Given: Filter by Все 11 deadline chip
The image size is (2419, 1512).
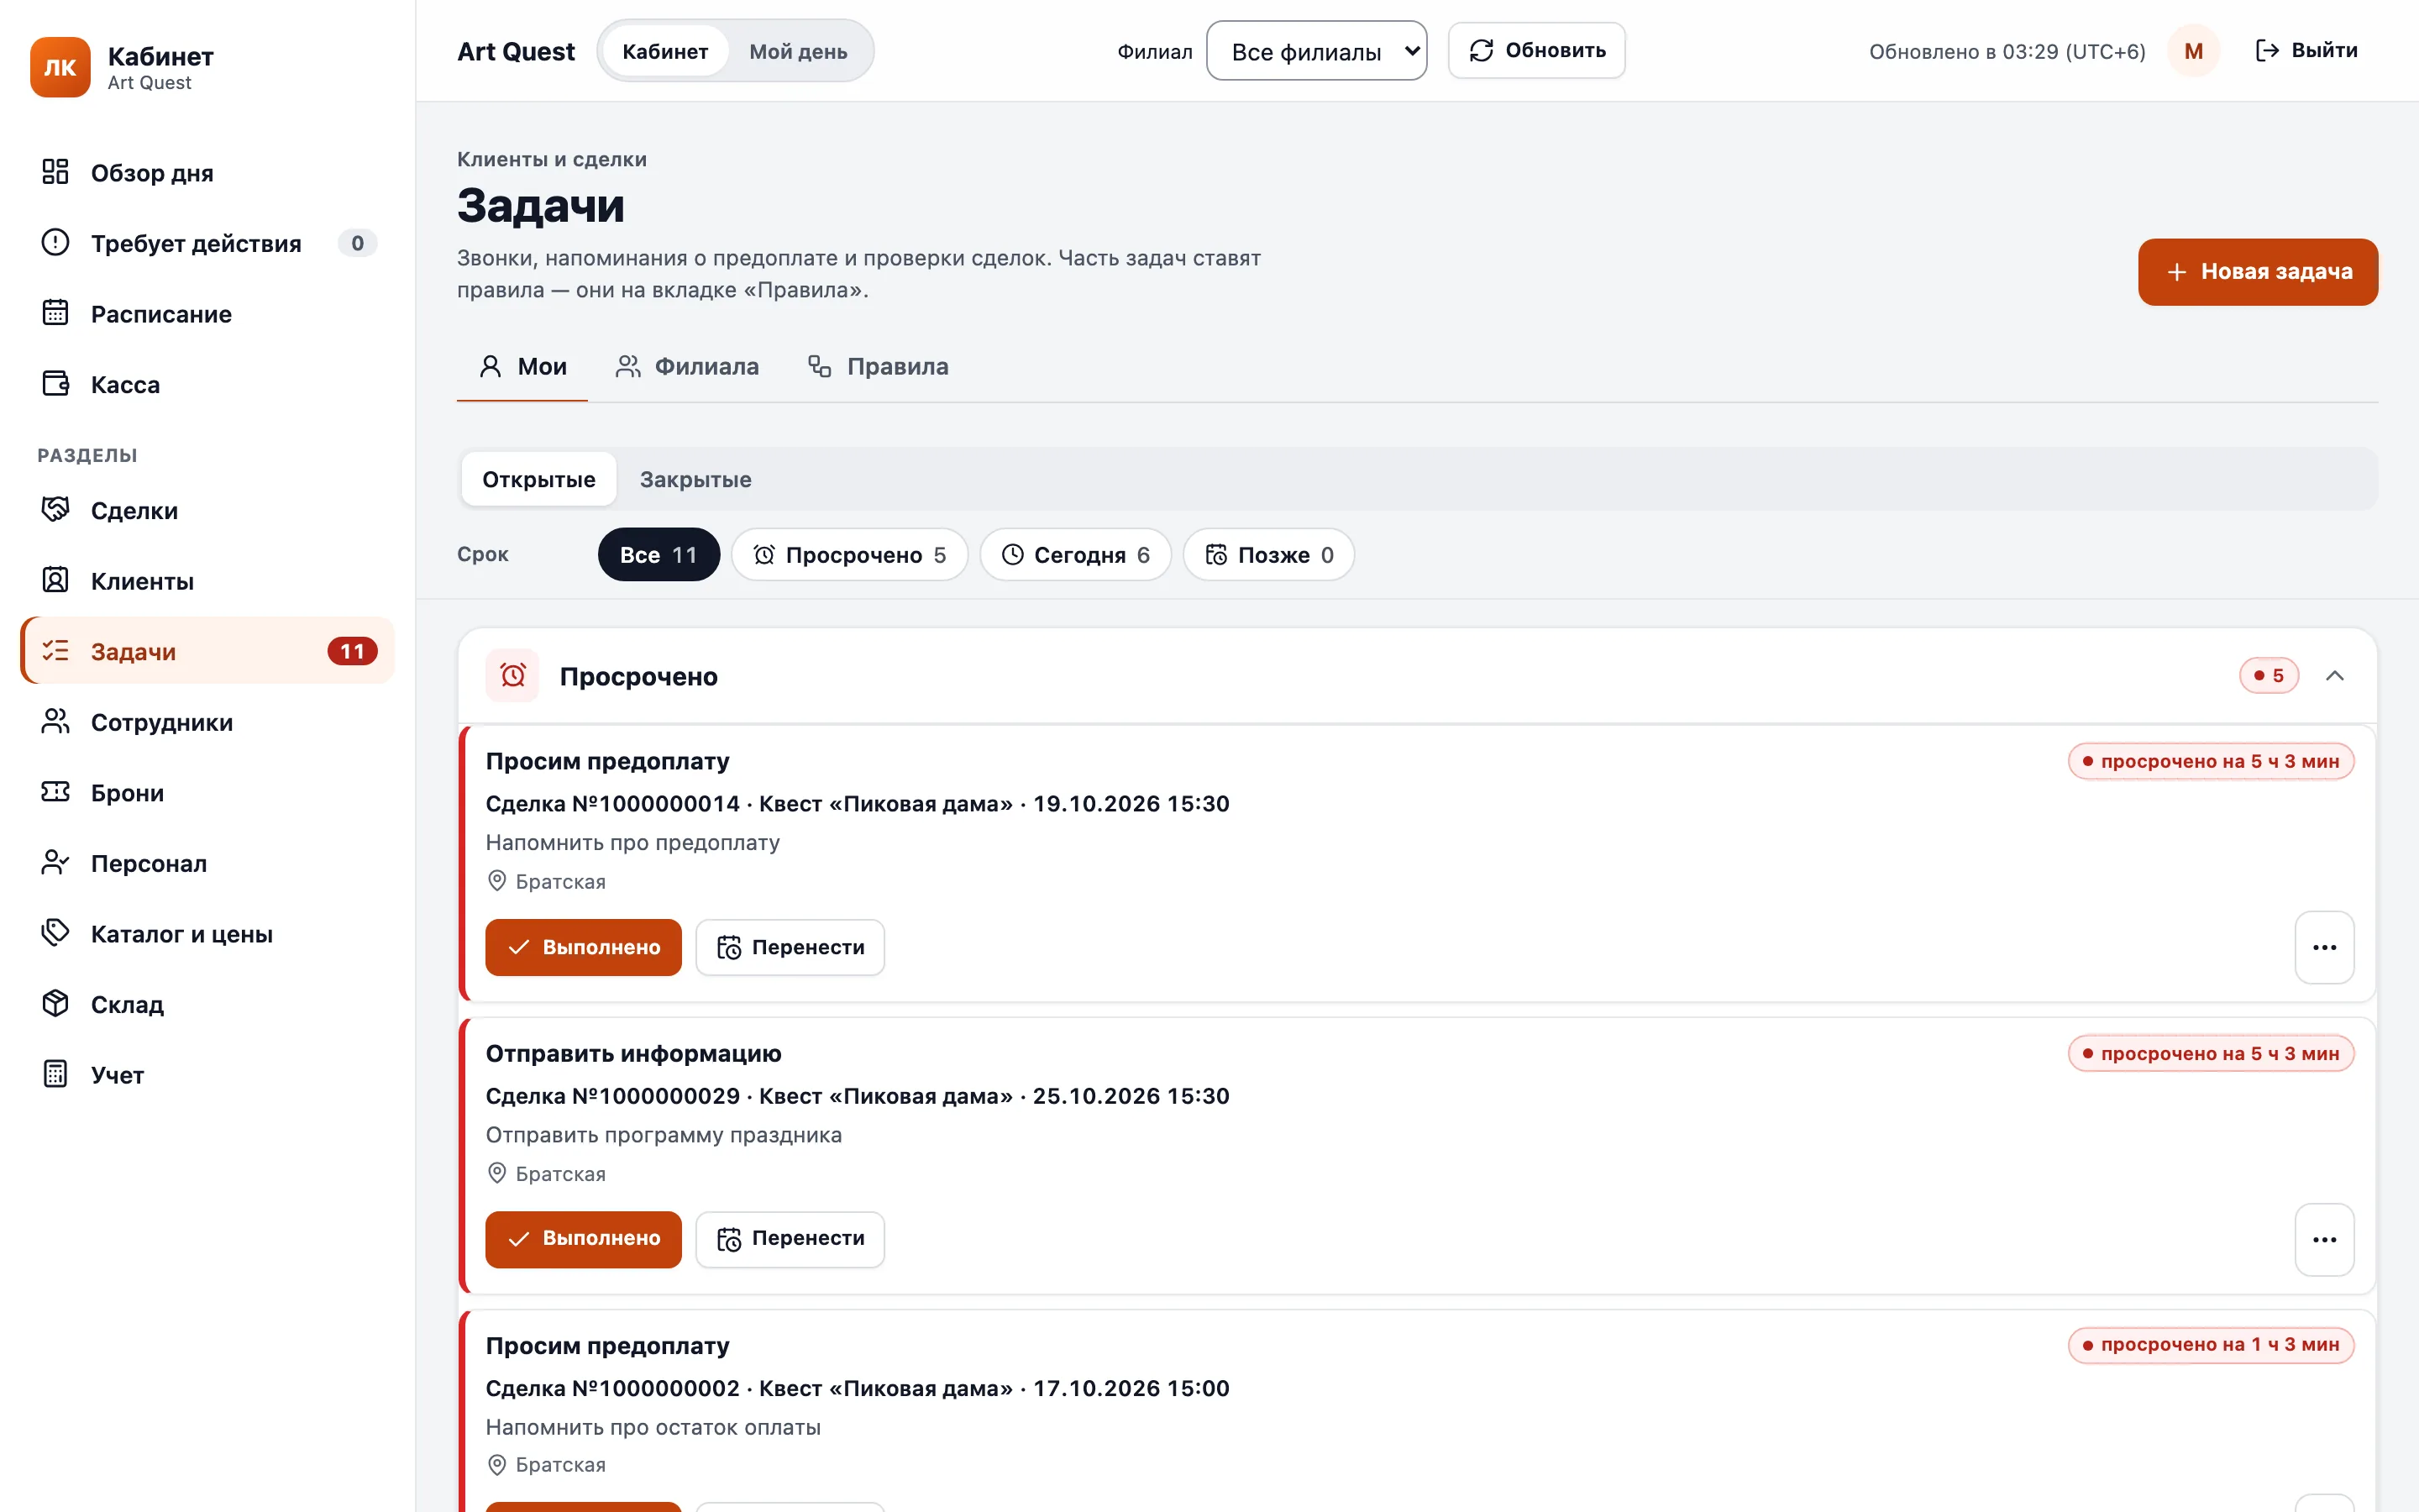Looking at the screenshot, I should click(659, 555).
